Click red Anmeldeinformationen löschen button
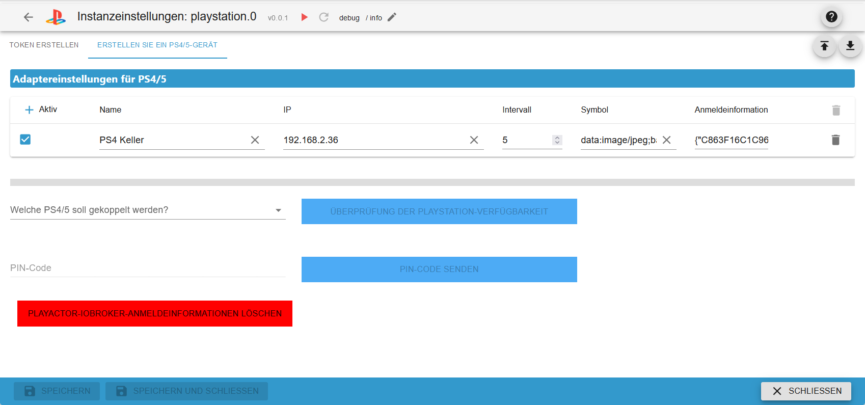865x405 pixels. (x=155, y=313)
